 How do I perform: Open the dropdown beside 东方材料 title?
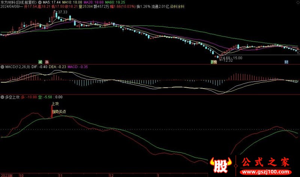tap(40, 3)
